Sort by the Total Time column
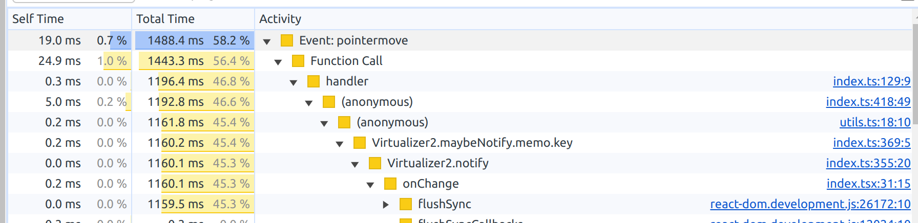Screen dimensions: 918x223 [x=193, y=19]
